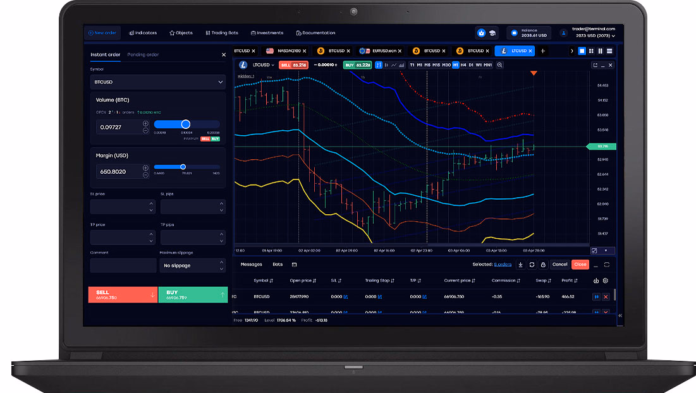
Task: Close first BTCUSD order with red X
Action: 606,297
